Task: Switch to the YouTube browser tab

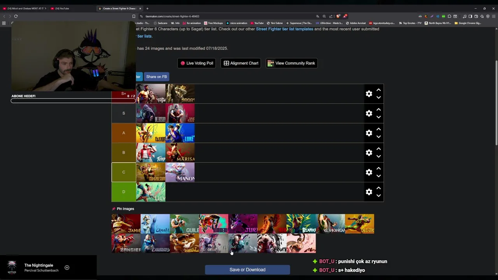Action: [x=71, y=8]
